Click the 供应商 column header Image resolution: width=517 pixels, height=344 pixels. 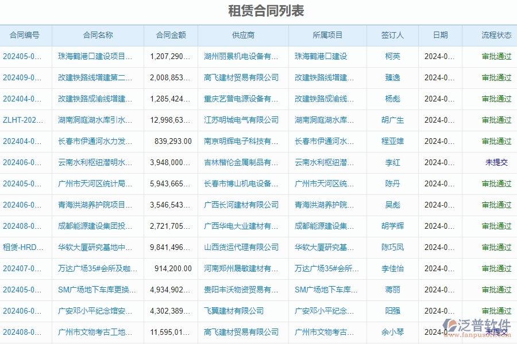244,35
